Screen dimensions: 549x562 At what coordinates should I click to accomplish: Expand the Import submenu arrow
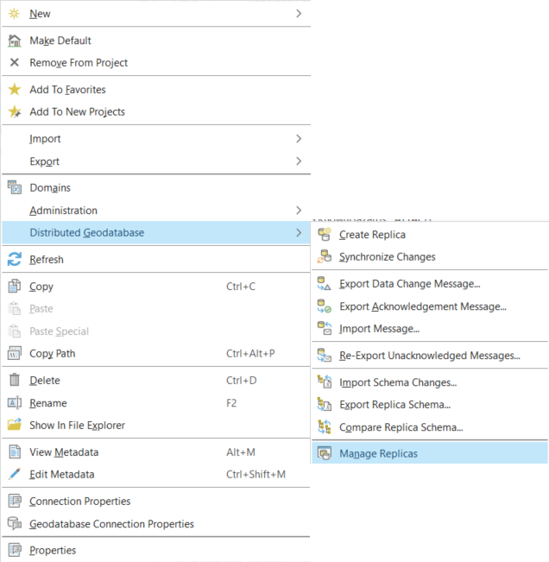coord(299,139)
